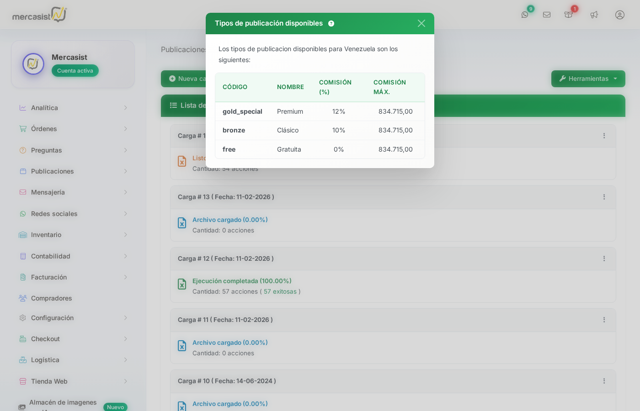Click the megaphone announcements icon
Viewport: 640px width, 411px height.
[594, 15]
